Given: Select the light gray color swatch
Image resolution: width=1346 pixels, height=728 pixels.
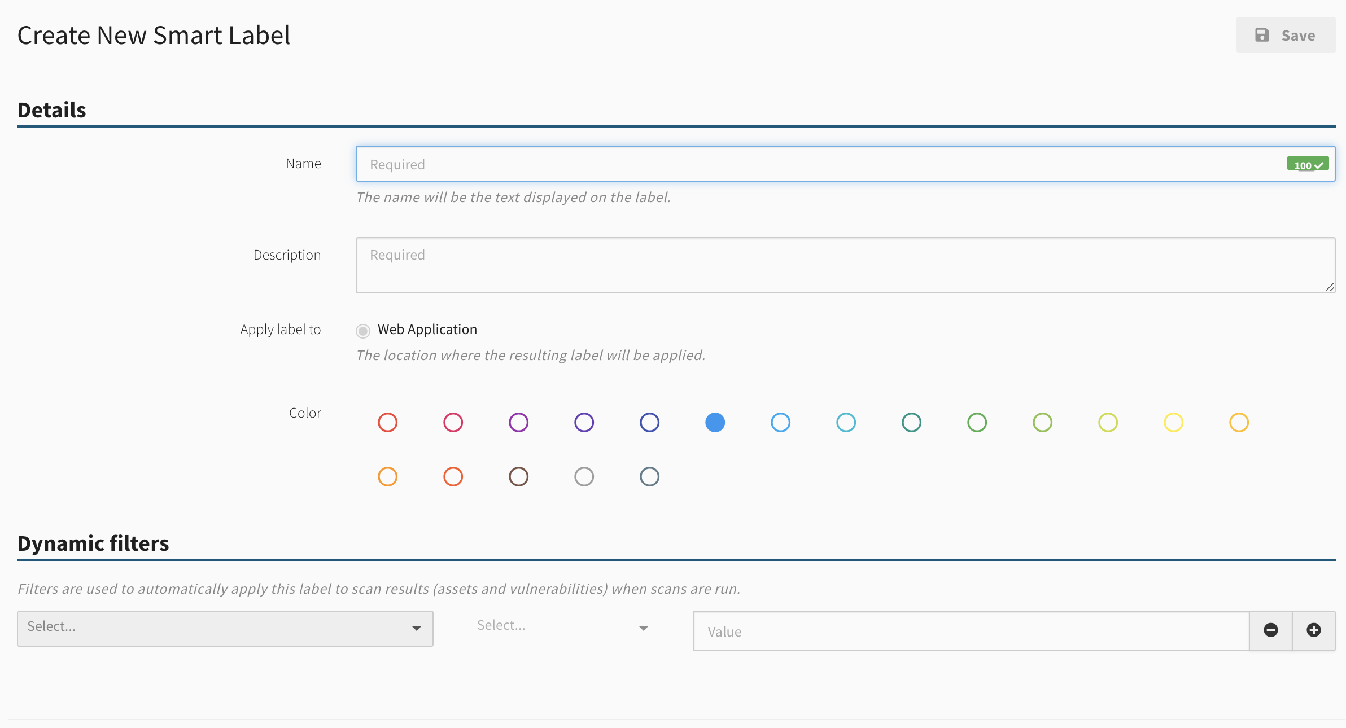Looking at the screenshot, I should 584,477.
